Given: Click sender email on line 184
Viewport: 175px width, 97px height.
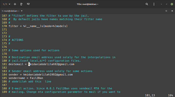Looking at the screenshot, I should [48, 75].
